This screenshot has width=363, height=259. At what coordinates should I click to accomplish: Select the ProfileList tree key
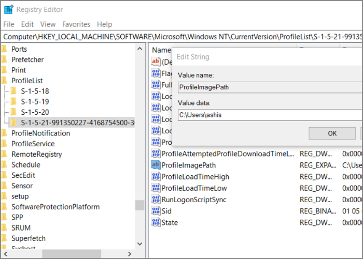click(x=27, y=81)
